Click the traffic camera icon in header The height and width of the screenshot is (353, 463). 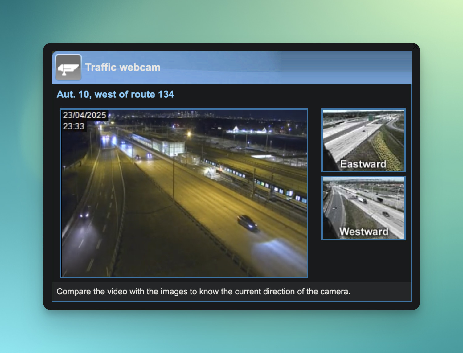pos(68,68)
